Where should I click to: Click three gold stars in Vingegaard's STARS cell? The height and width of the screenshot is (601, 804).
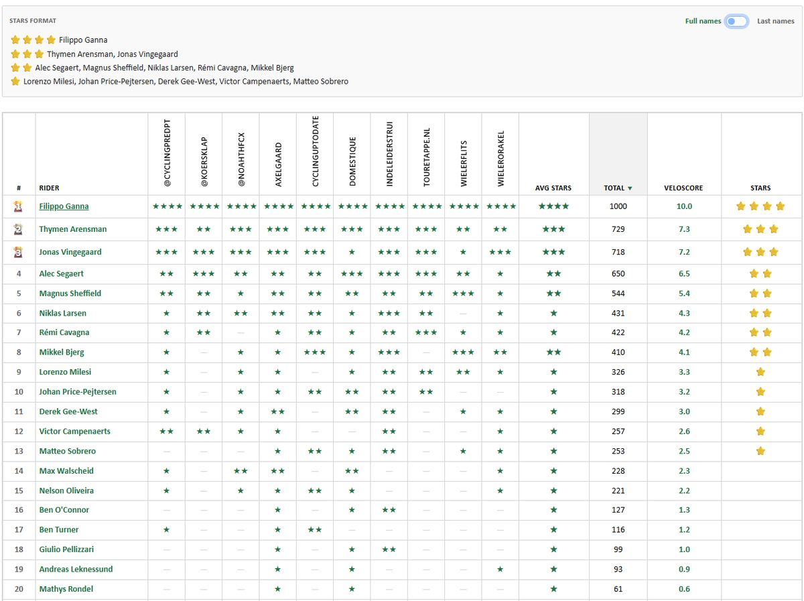[x=760, y=252]
